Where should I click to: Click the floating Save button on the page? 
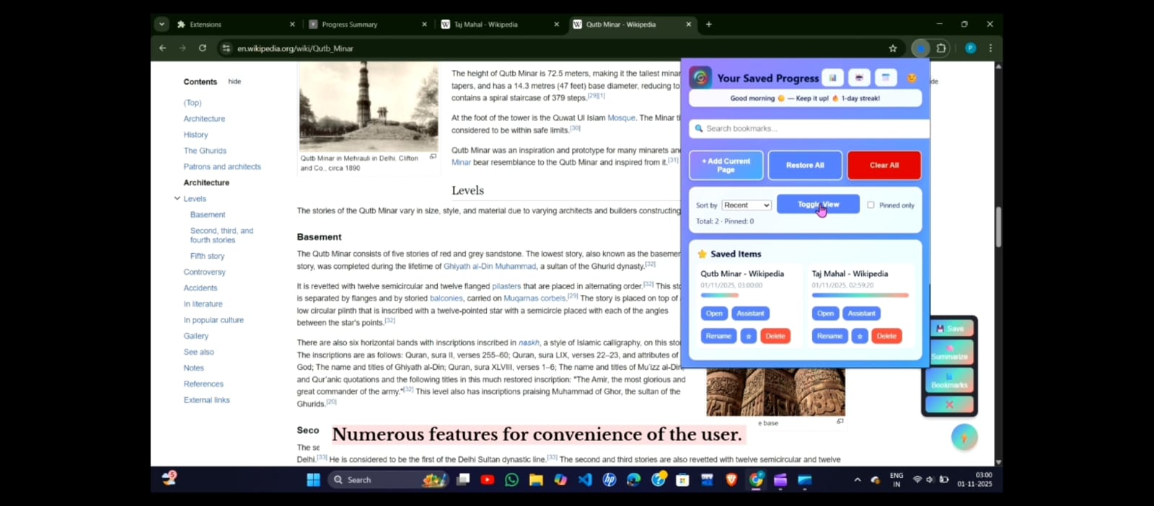pyautogui.click(x=949, y=328)
